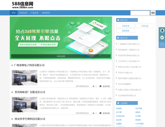
Task: Click 江苏网 friend link
Action: (138, 116)
